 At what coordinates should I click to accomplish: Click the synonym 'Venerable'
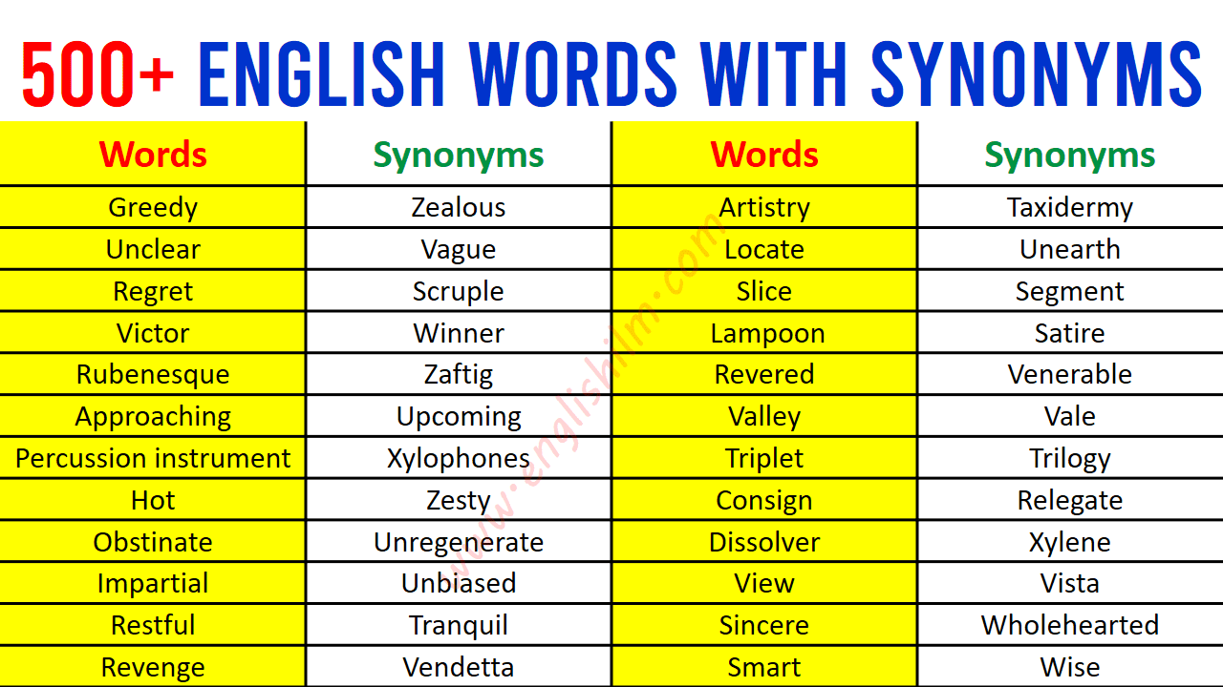click(x=1070, y=374)
